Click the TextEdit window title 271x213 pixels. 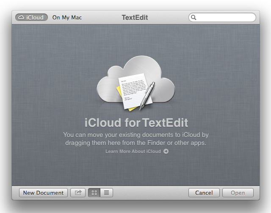point(135,17)
